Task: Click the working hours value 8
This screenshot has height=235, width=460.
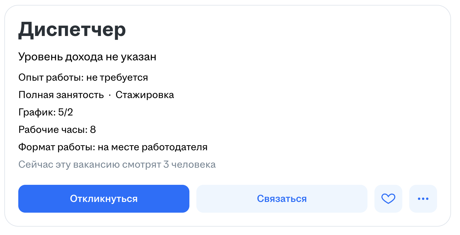Action: coord(93,130)
